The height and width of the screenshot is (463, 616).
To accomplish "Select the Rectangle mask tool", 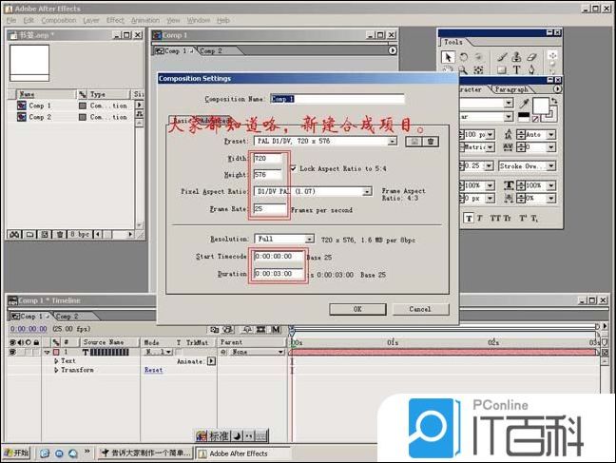I will tap(502, 70).
